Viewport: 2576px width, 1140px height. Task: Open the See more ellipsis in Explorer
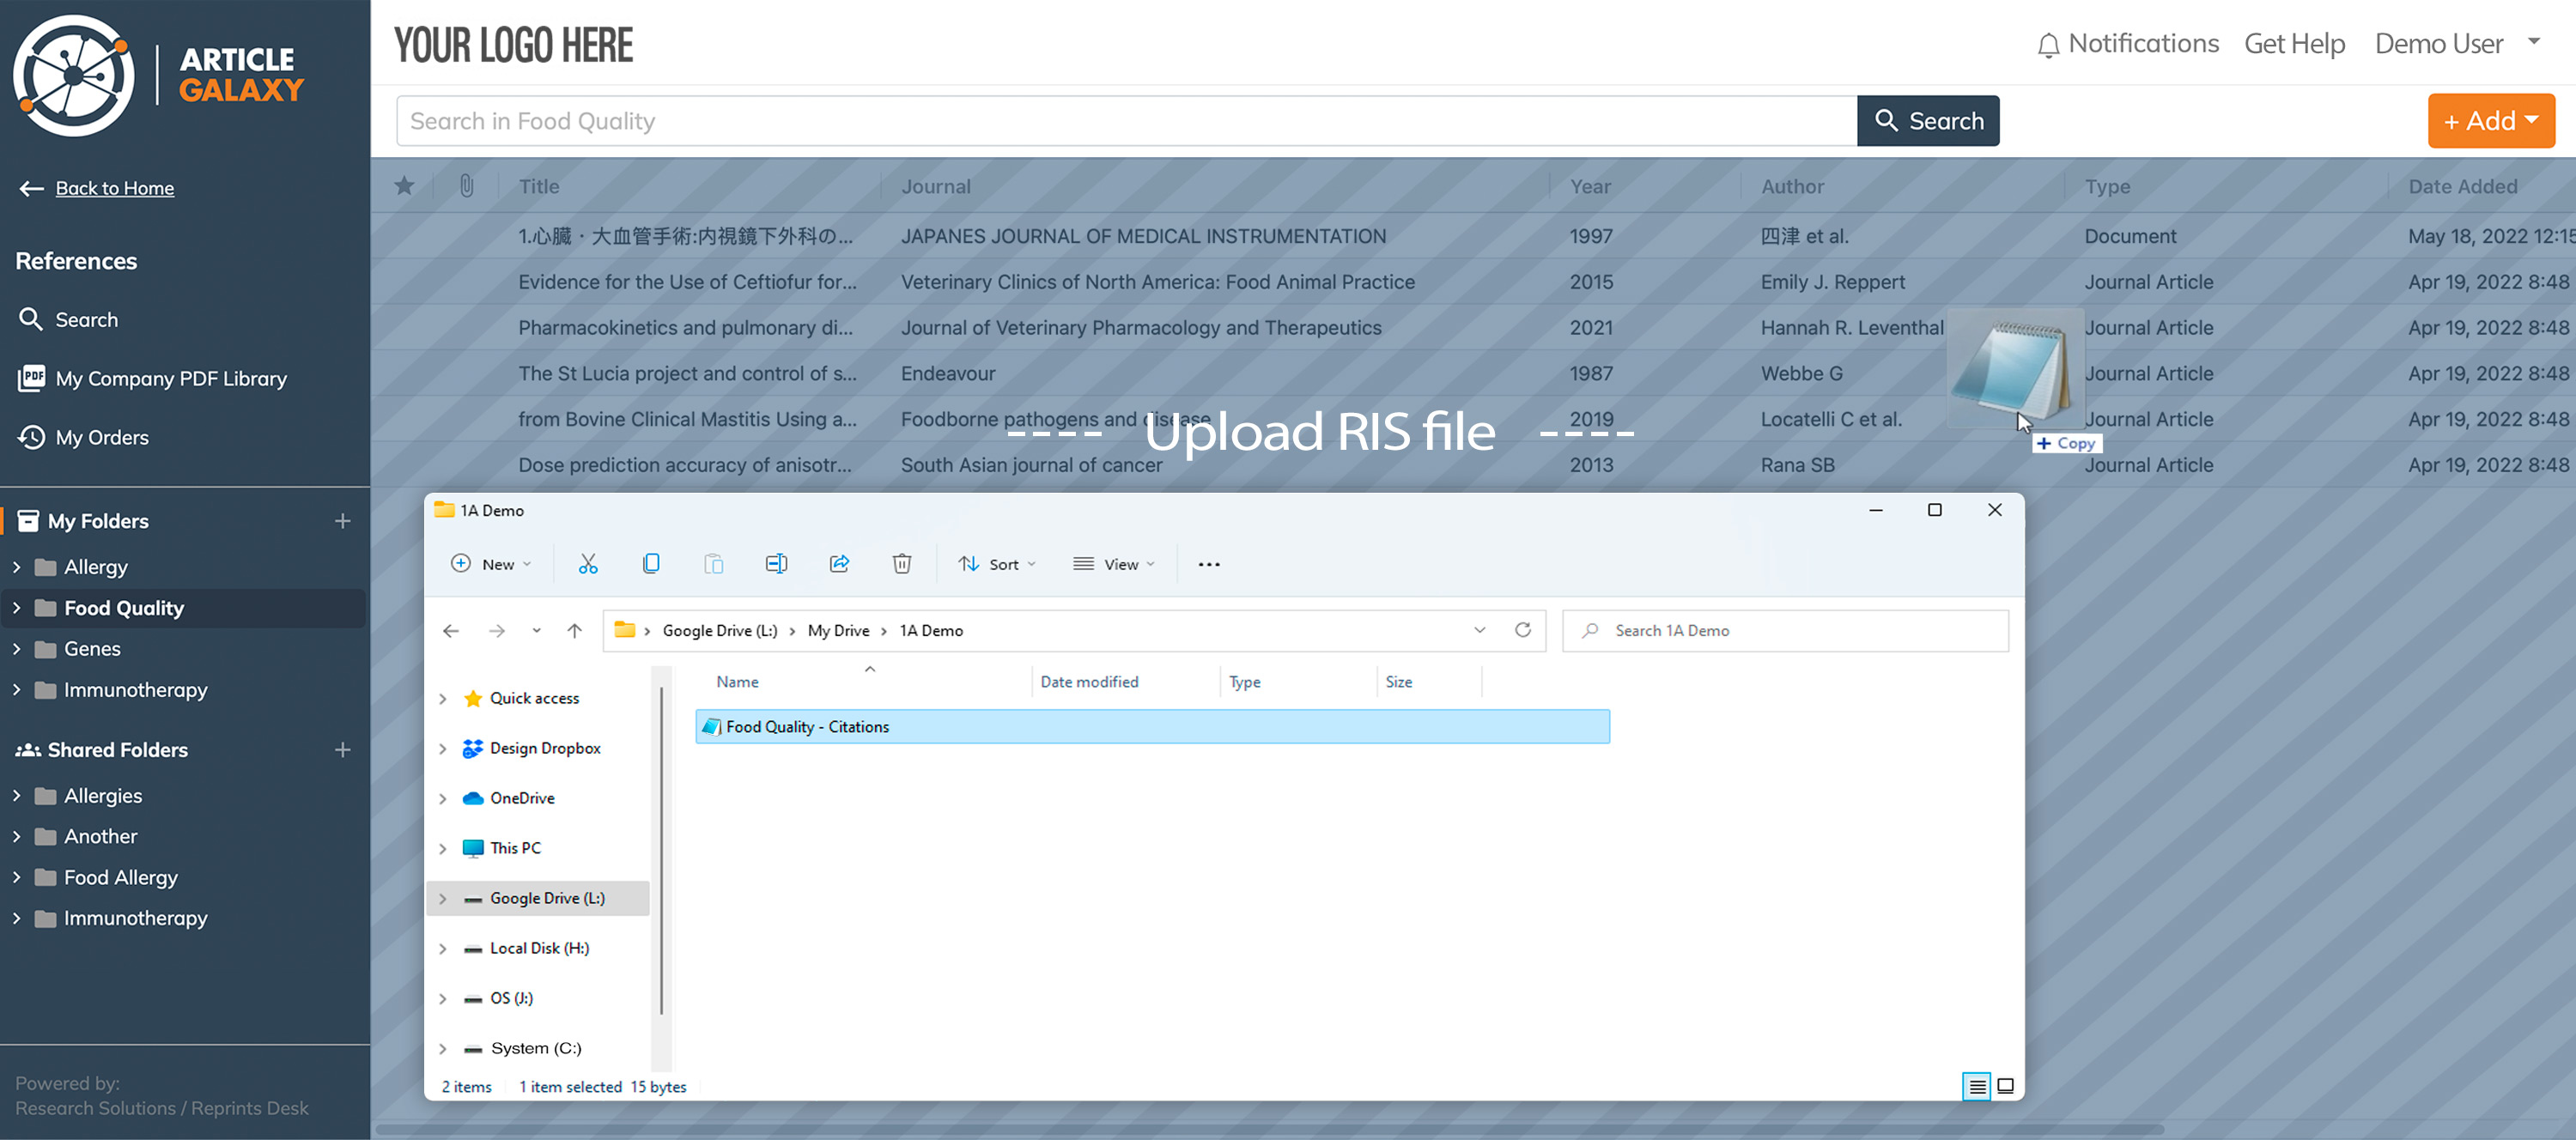(x=1209, y=564)
